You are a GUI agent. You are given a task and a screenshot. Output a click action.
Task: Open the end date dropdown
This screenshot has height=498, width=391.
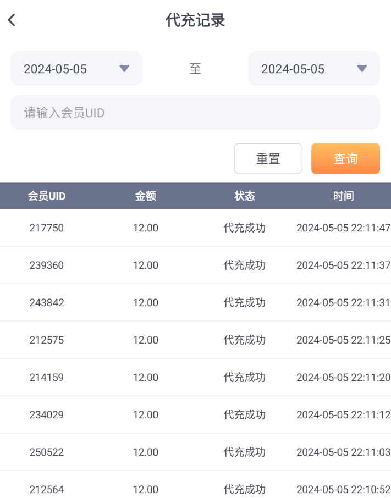click(313, 69)
